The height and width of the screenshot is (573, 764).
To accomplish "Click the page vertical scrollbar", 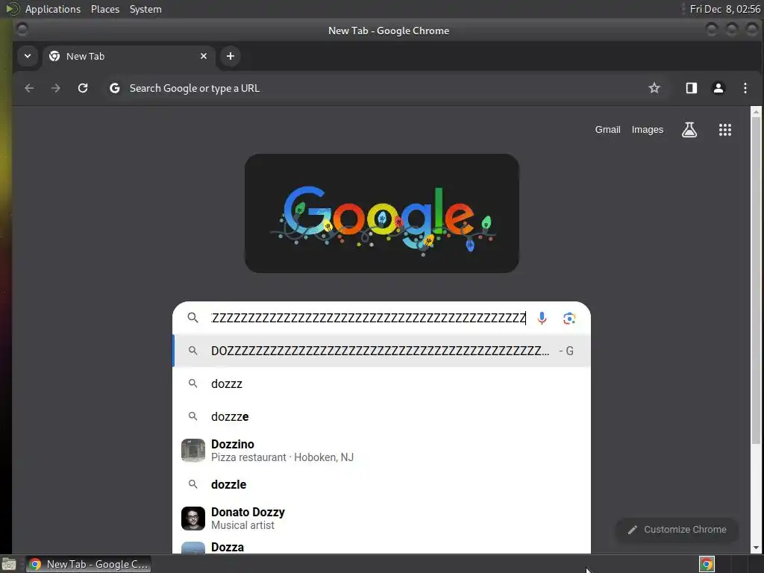I will 756,281.
